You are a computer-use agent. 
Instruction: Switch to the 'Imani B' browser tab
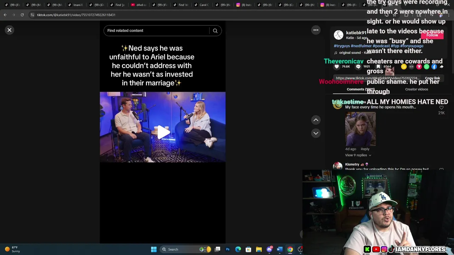click(x=76, y=5)
